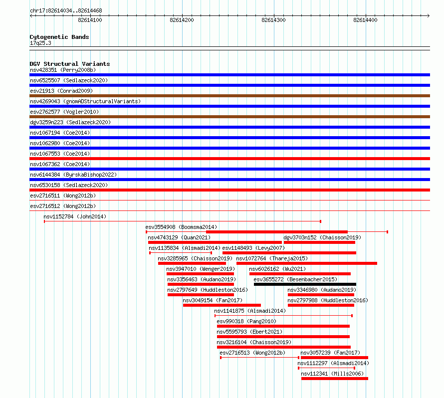Click nsv6144384 (ByrskaBishop2022) label

point(73,175)
